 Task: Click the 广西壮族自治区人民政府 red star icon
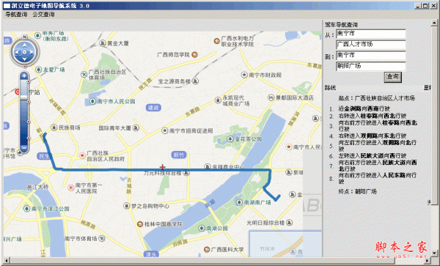(x=82, y=155)
